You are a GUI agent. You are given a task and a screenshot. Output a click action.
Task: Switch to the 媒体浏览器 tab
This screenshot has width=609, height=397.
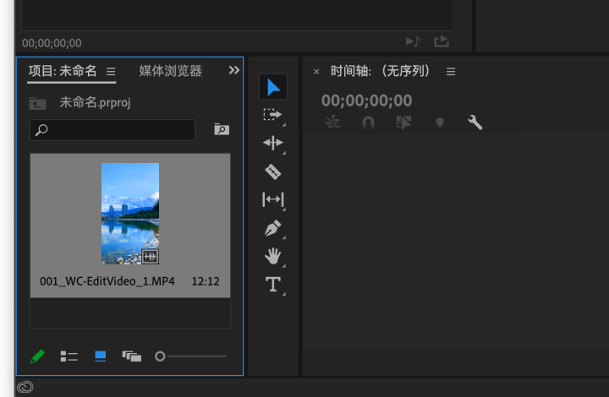171,71
